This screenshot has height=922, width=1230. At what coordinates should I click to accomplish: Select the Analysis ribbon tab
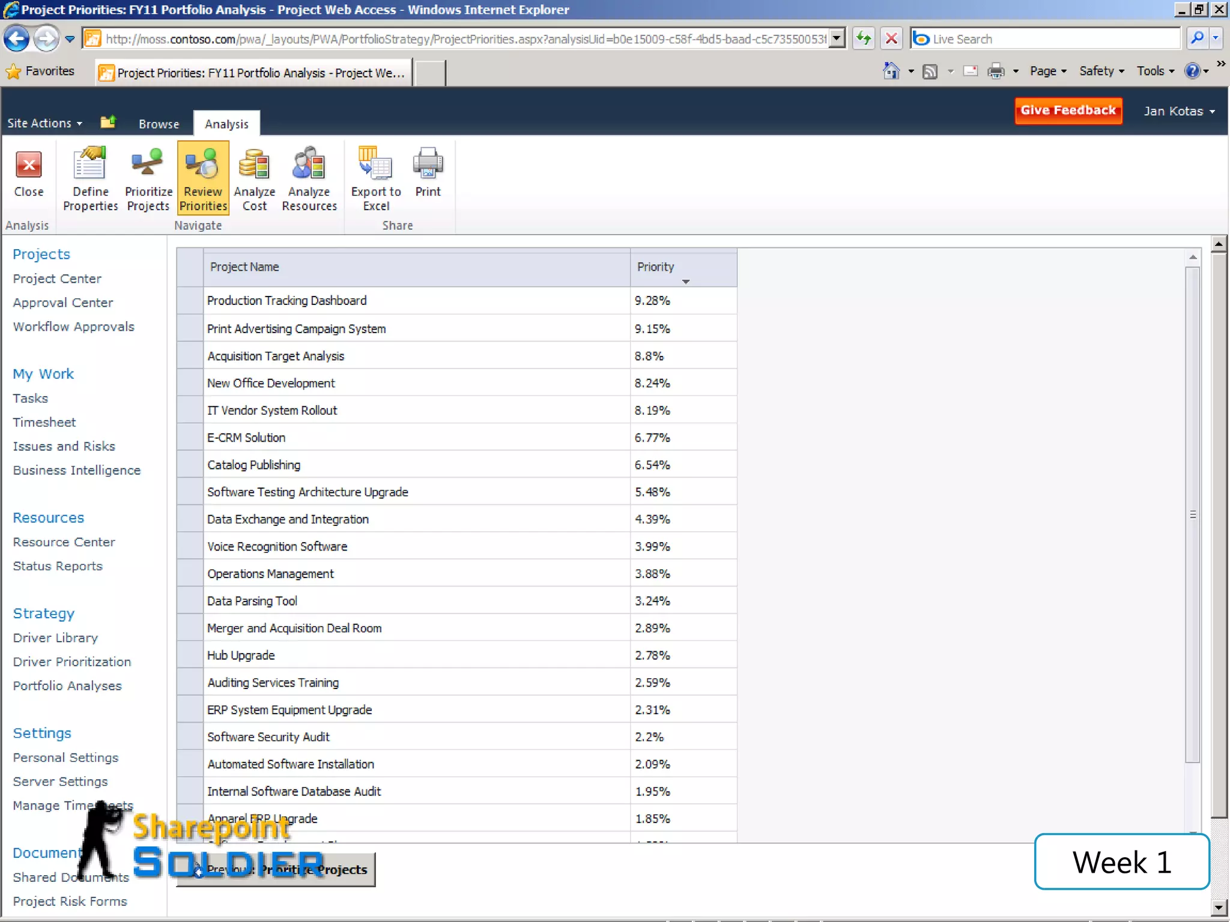tap(226, 124)
